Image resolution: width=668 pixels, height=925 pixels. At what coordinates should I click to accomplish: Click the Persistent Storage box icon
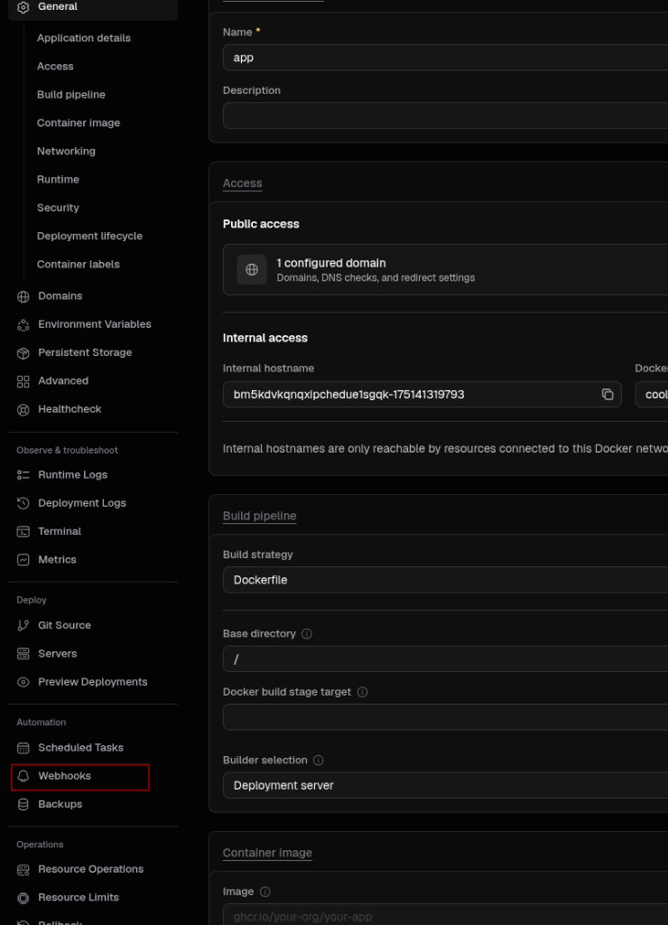(x=23, y=353)
